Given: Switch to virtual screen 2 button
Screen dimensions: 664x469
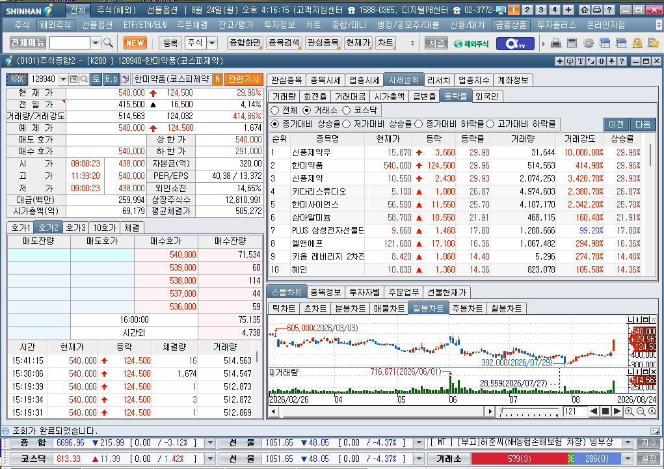Looking at the screenshot, I should coord(527,10).
